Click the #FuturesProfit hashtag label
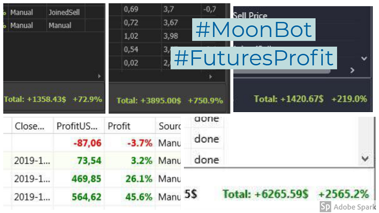 [254, 58]
